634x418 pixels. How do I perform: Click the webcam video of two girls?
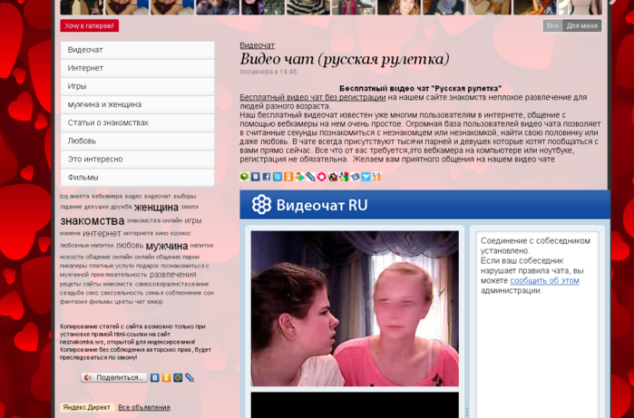355,308
